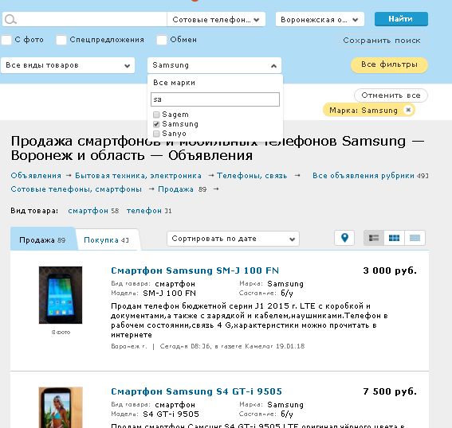Open the Все фильтры button
452x428 pixels.
[389, 64]
